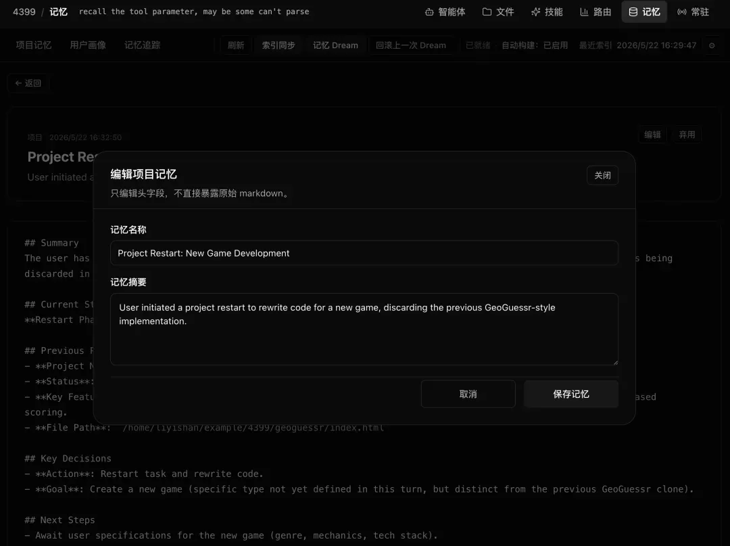
Task: Click the 弃用 deprecate button
Action: [687, 135]
